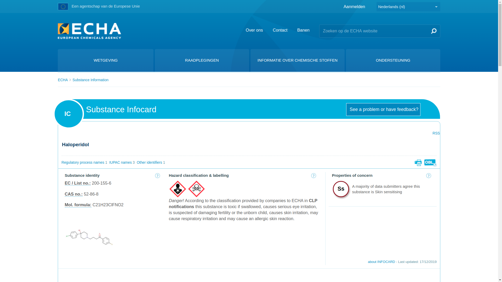Click See a problem or have feedback button

(383, 109)
